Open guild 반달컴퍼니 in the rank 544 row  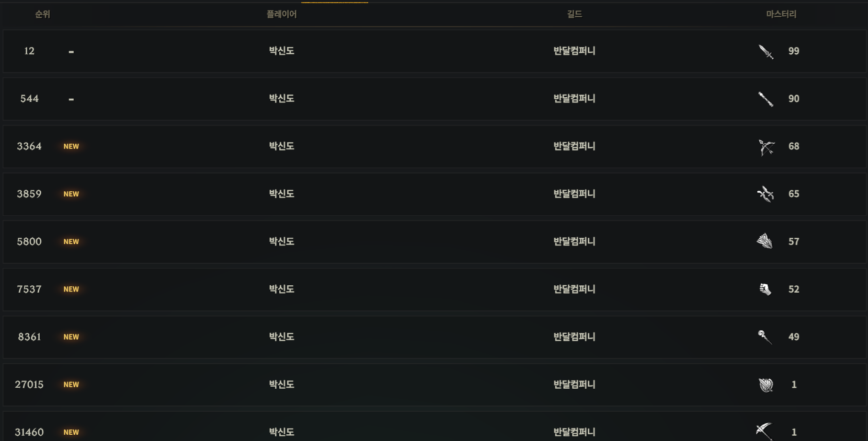[x=574, y=99]
